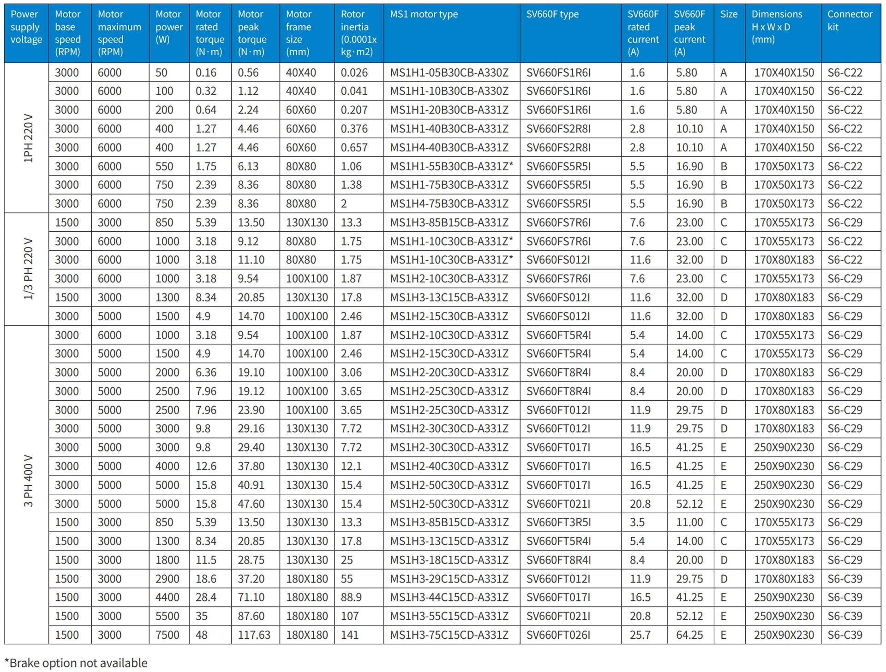Click rated torque value 28.4

[x=206, y=597]
